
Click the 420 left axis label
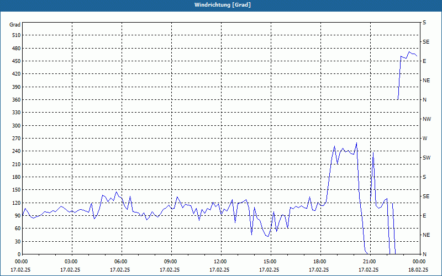pos(17,74)
